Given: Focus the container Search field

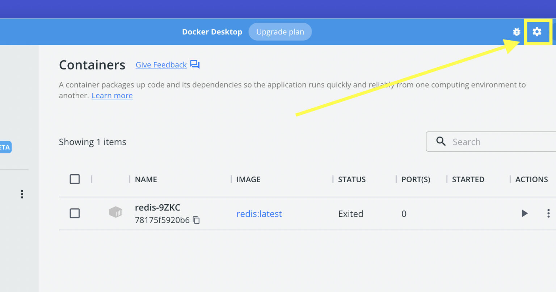Looking at the screenshot, I should 491,142.
